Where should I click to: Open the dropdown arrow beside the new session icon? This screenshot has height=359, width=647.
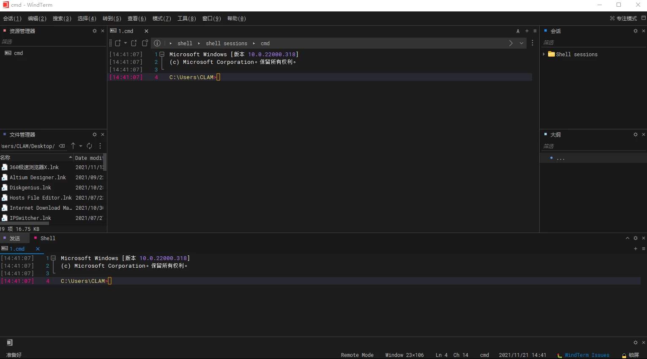coord(126,43)
